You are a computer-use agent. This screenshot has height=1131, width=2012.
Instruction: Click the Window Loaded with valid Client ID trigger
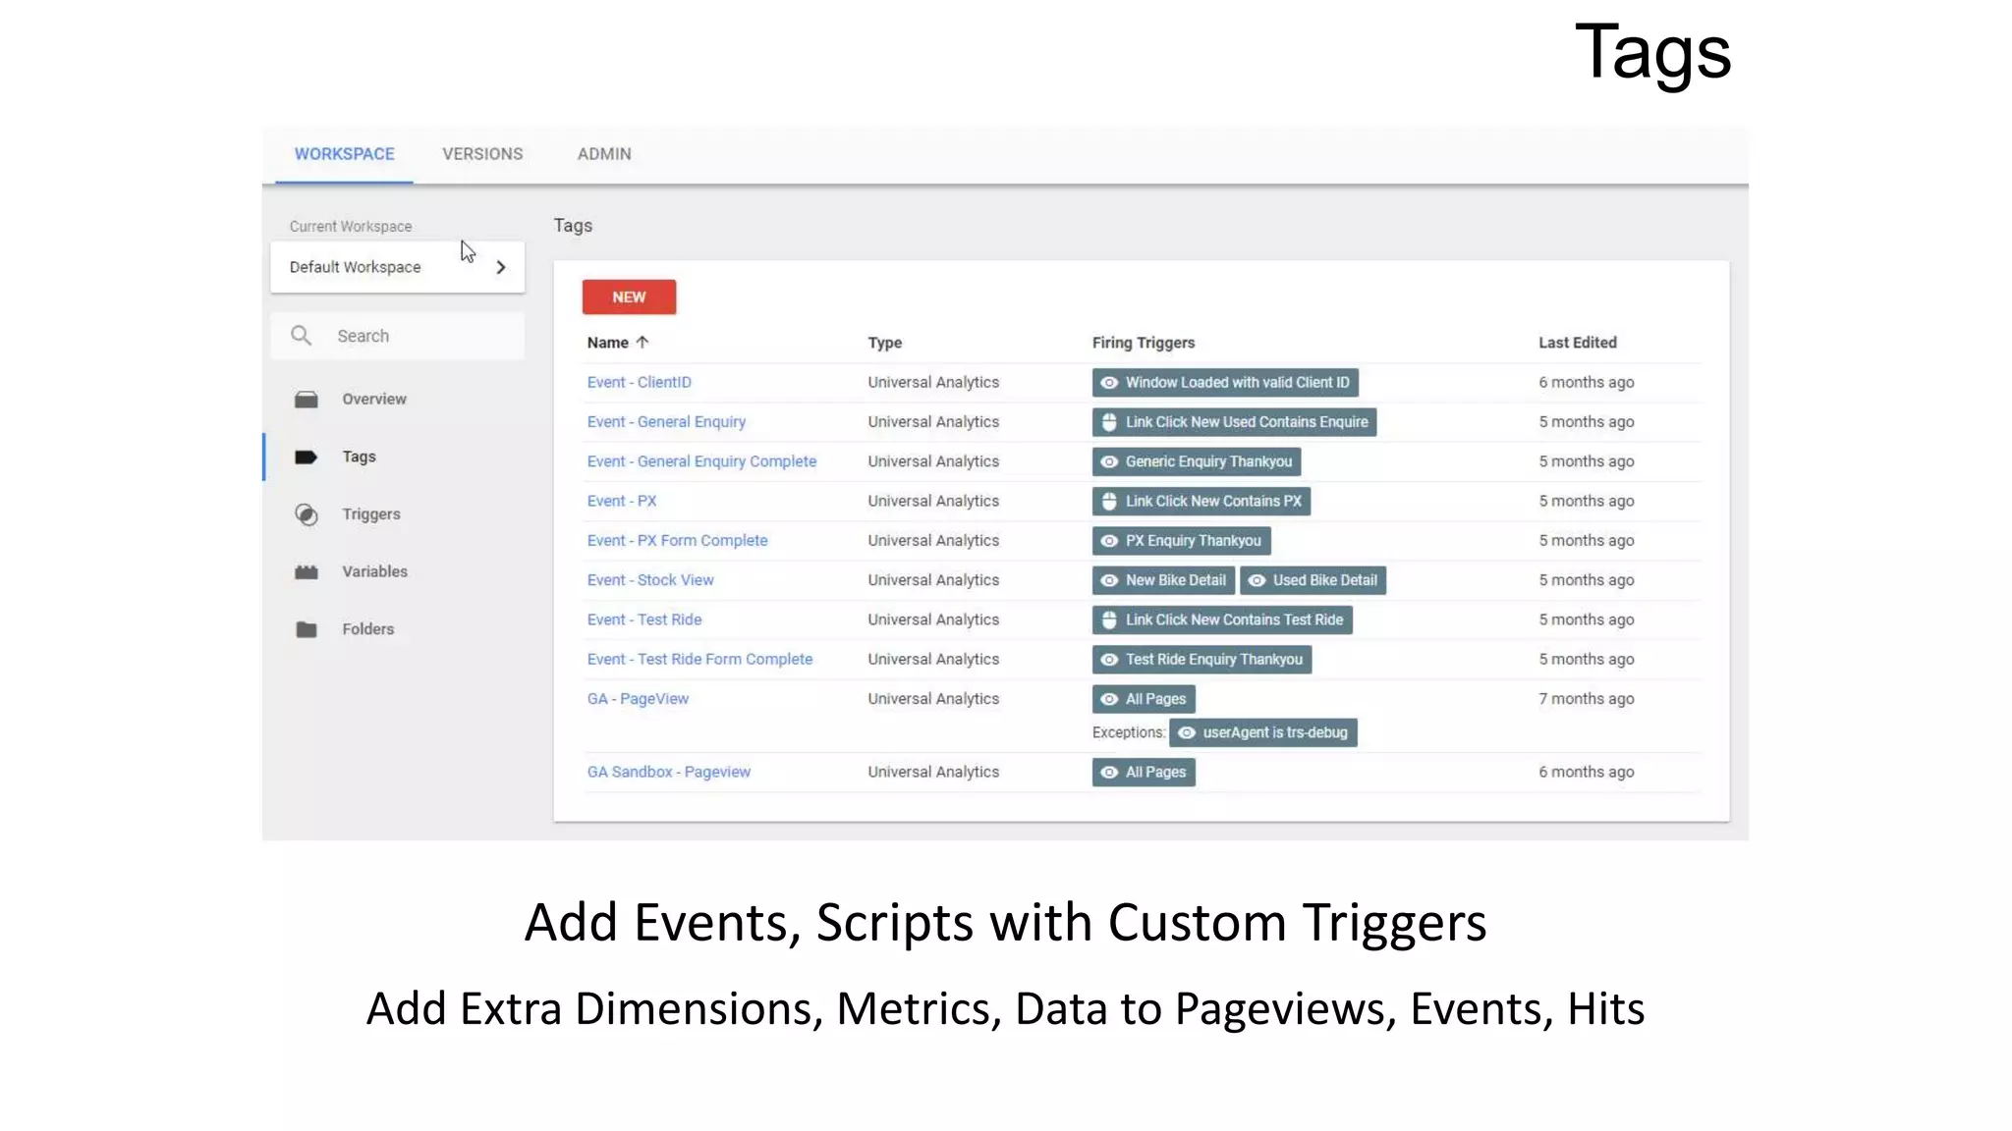(x=1225, y=383)
